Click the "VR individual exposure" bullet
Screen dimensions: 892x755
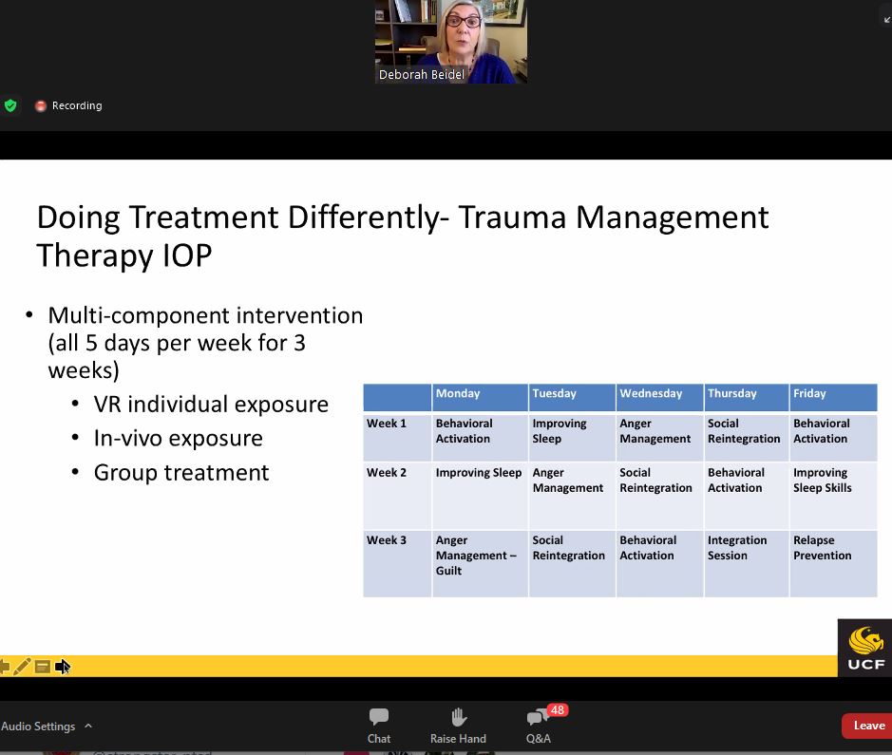click(x=211, y=405)
